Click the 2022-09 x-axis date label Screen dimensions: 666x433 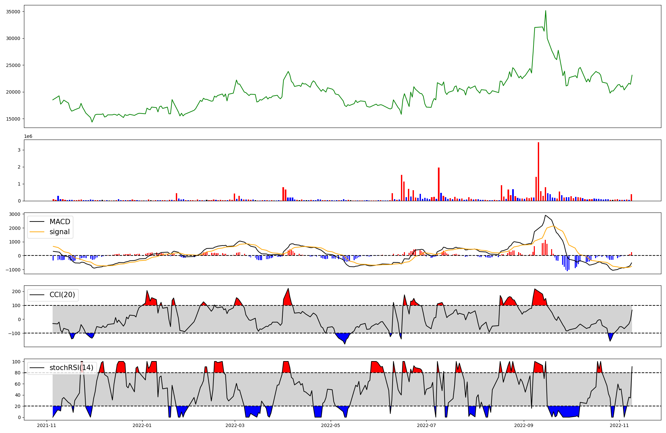pos(524,425)
